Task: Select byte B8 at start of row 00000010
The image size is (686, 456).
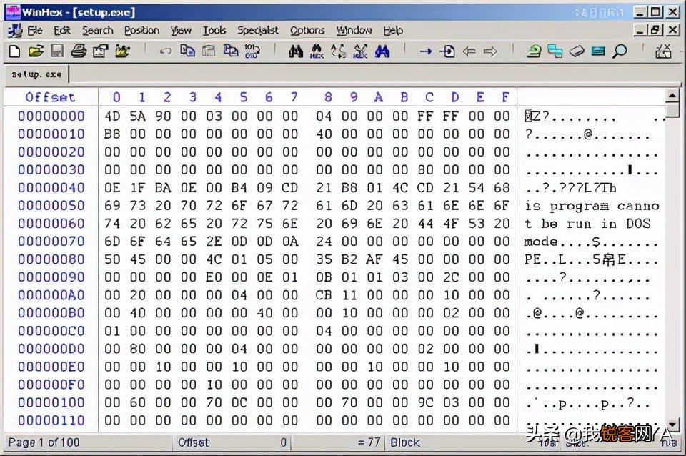Action: click(x=112, y=134)
